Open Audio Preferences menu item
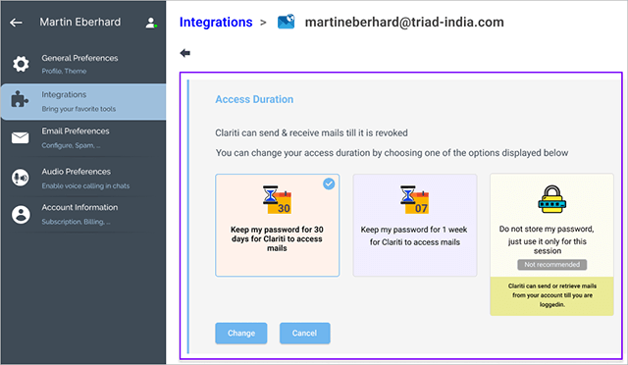 tap(83, 179)
